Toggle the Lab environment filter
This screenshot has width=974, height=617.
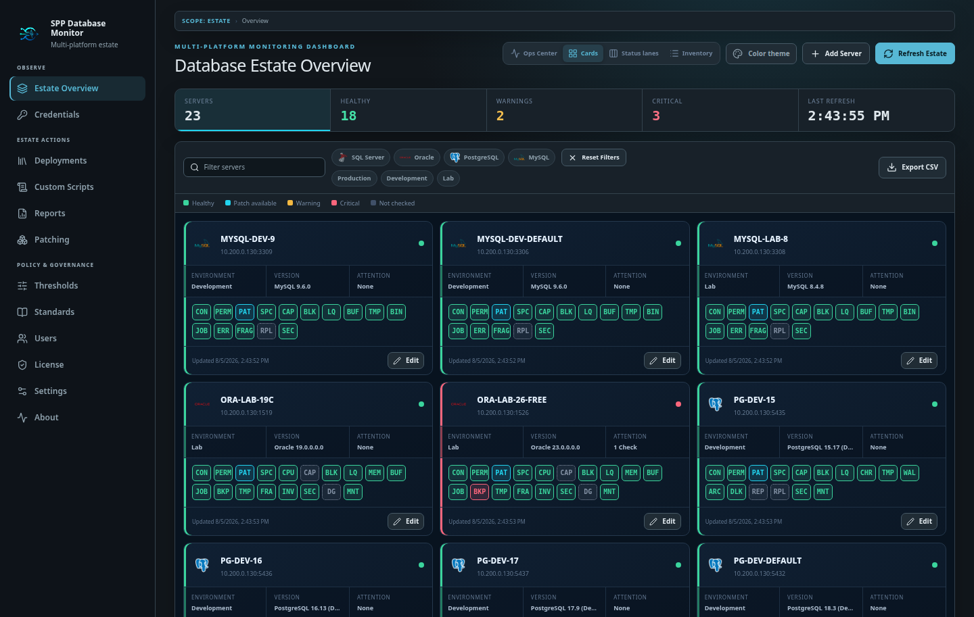(x=448, y=178)
